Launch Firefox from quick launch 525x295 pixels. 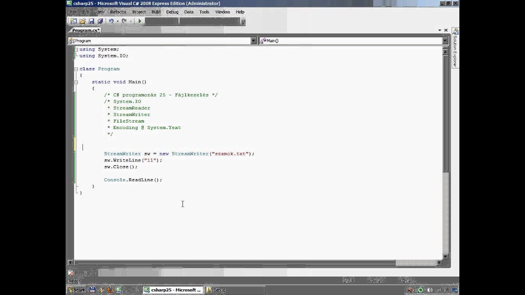pyautogui.click(x=110, y=290)
